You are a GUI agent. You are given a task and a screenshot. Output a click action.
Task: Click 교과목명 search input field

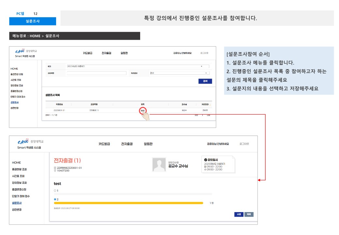click(96, 73)
